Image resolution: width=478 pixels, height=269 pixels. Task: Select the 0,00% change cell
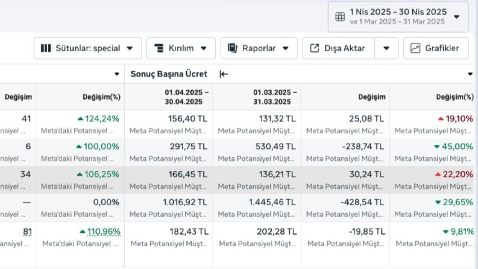coord(80,208)
